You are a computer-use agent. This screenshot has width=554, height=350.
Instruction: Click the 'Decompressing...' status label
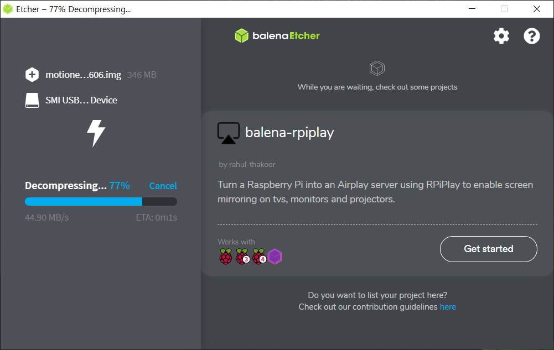click(x=66, y=186)
